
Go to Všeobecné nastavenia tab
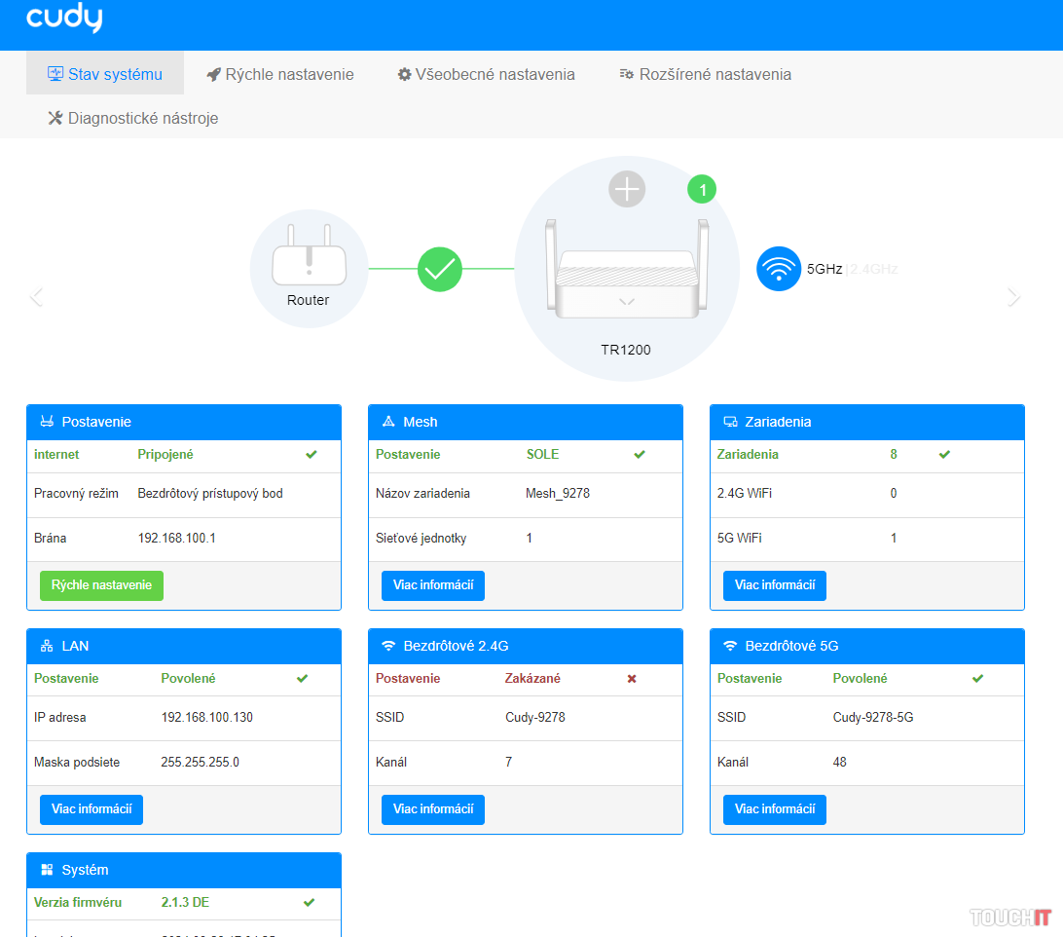click(x=486, y=74)
